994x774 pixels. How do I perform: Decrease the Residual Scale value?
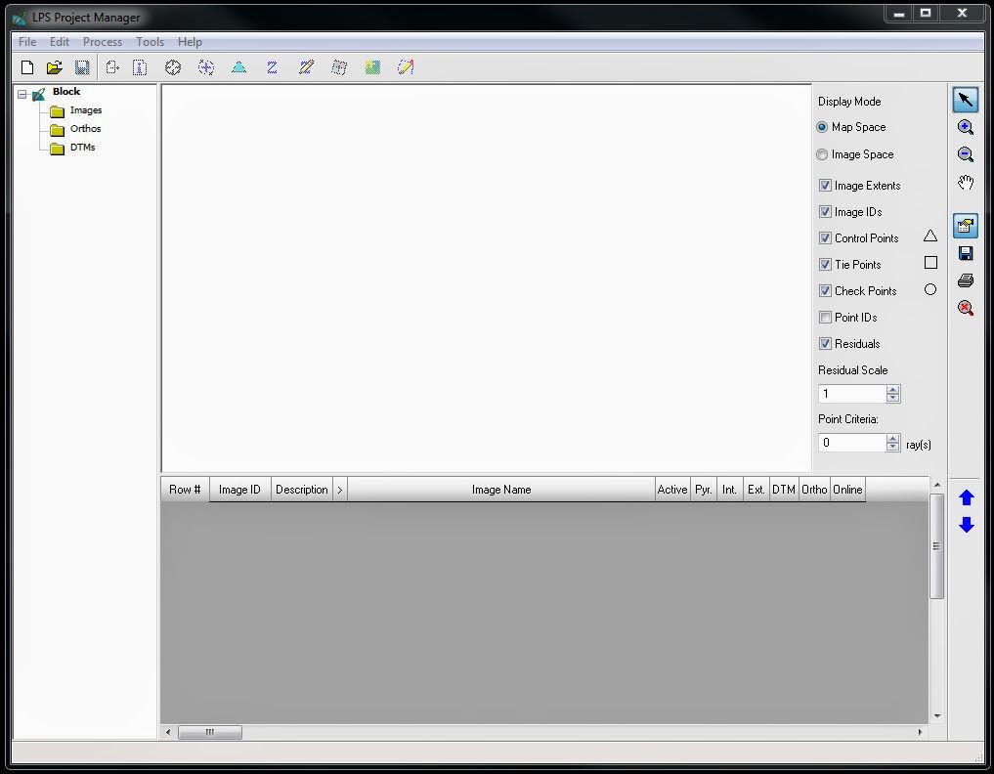(892, 398)
